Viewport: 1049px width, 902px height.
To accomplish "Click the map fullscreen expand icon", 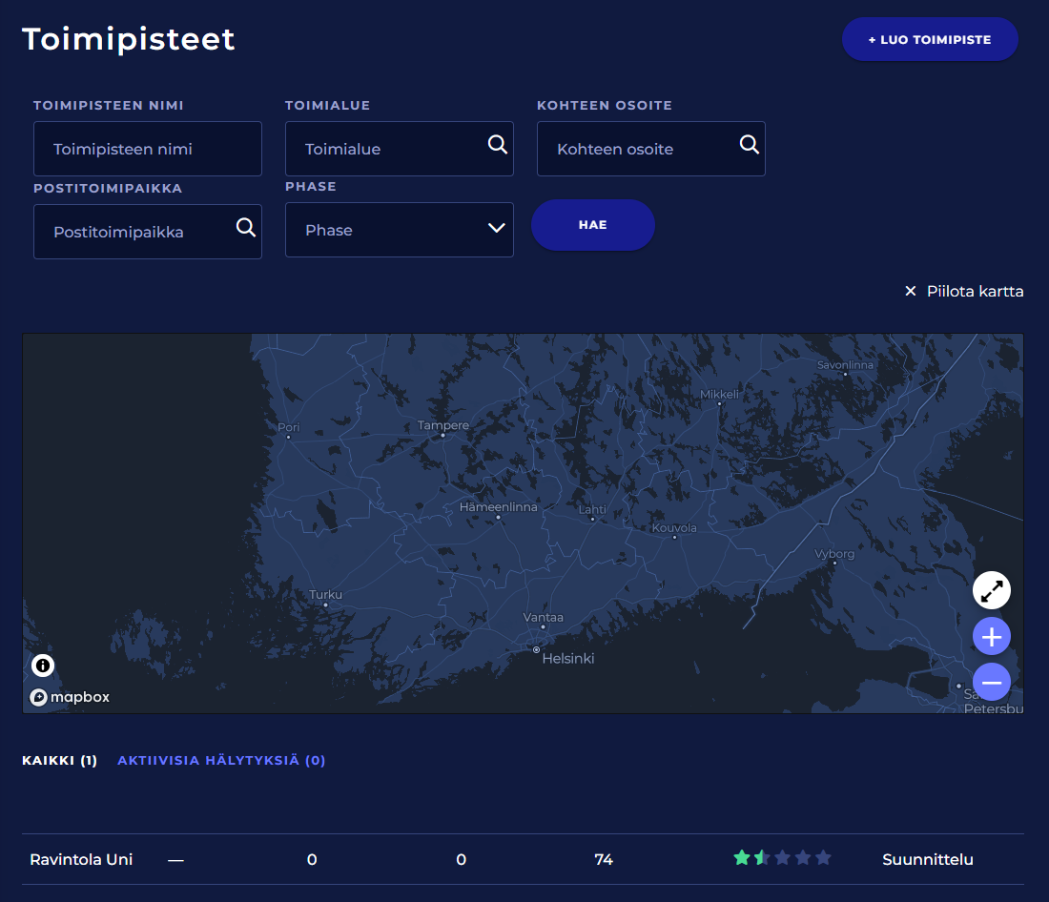I will (992, 591).
